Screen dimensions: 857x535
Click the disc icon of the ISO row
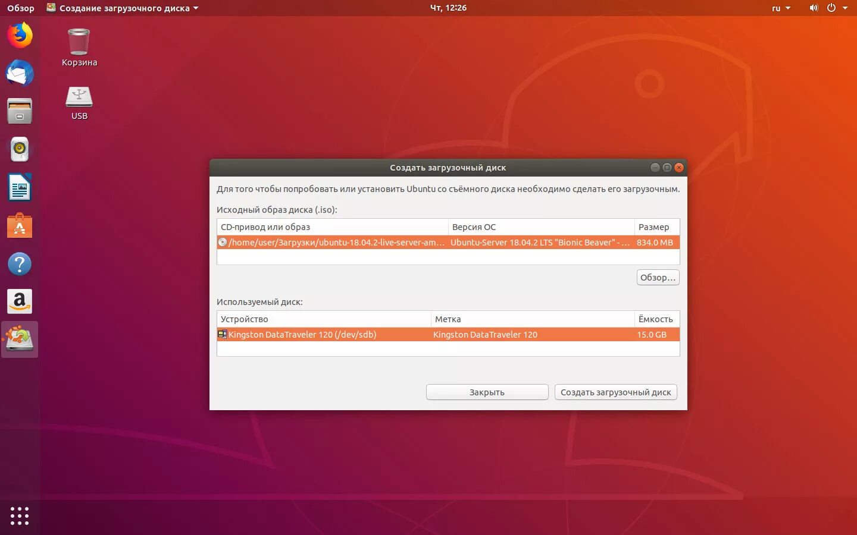pos(223,242)
